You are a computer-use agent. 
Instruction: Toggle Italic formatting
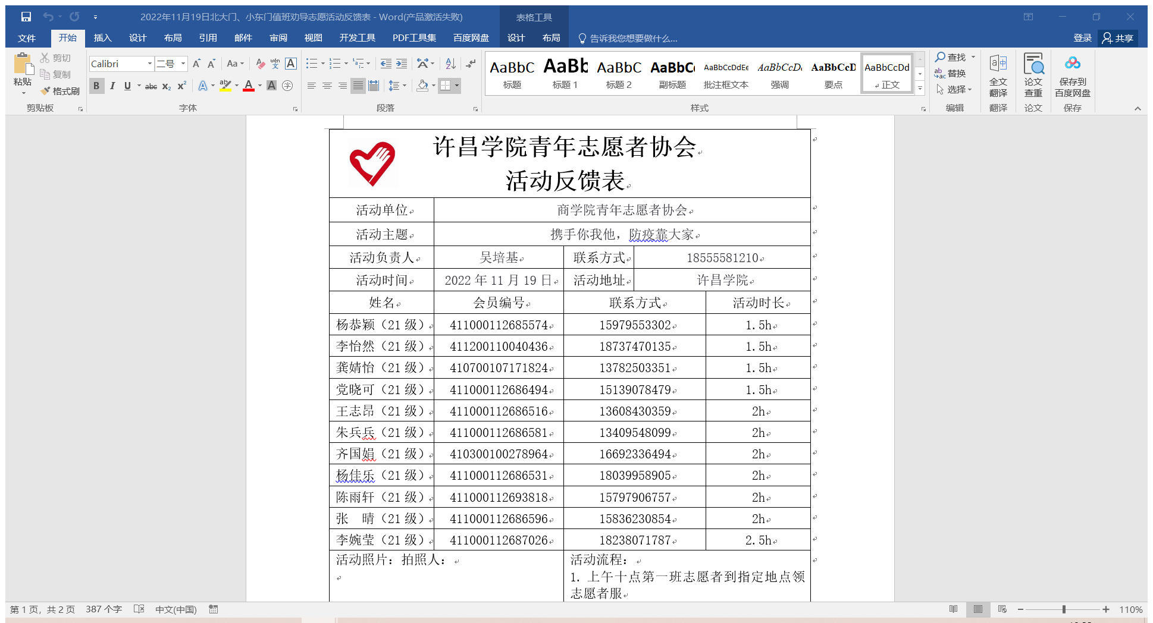pos(112,86)
